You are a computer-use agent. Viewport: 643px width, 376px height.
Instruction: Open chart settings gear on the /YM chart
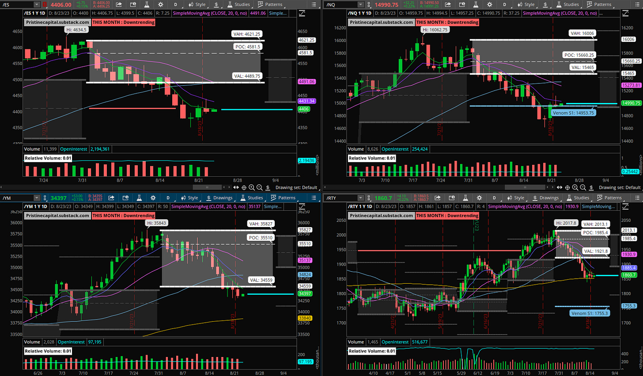coord(153,197)
